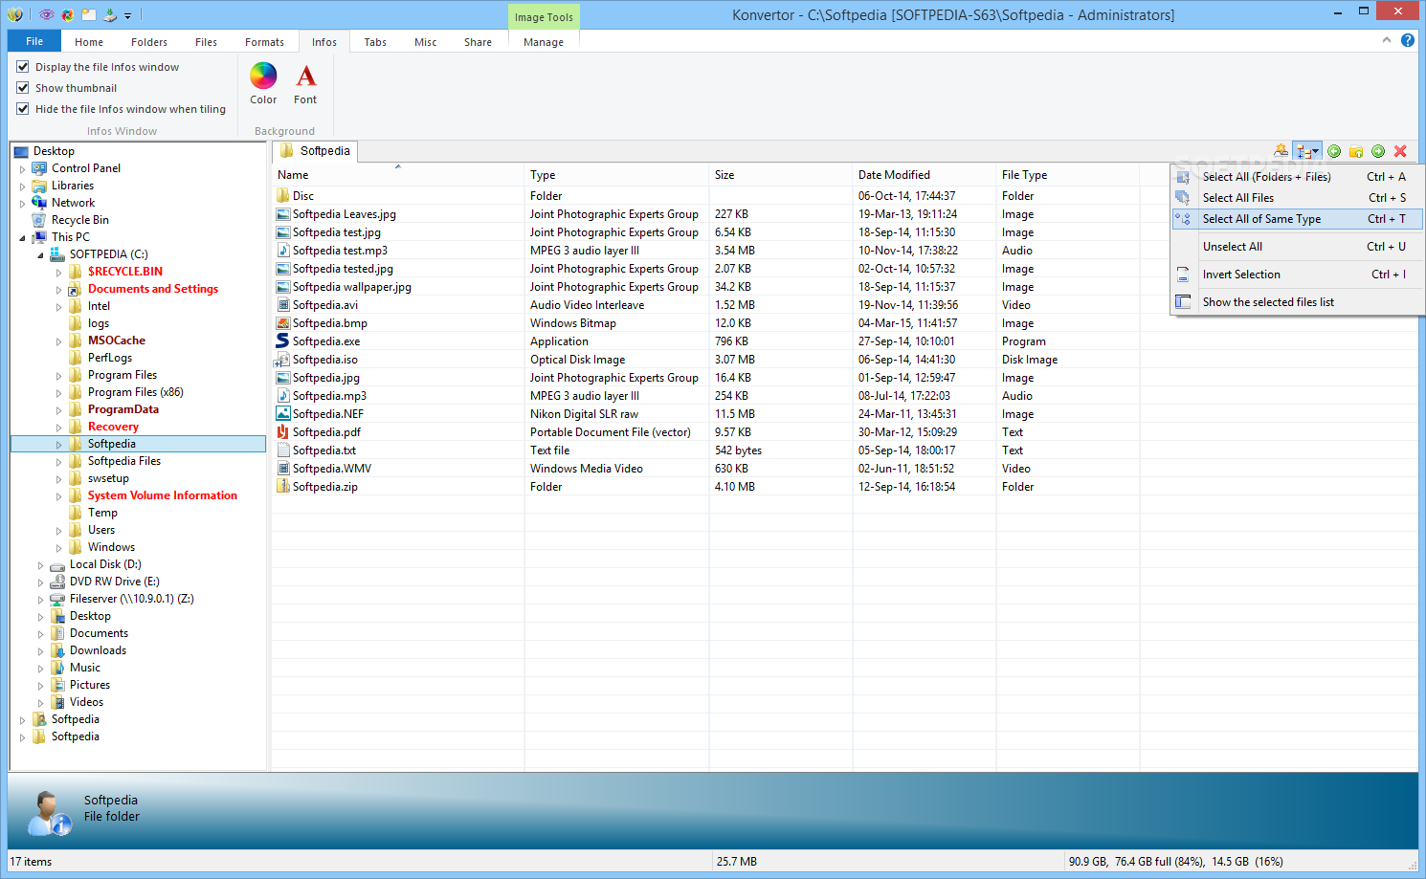Click the Recycle Bin icon in the tree
This screenshot has width=1426, height=879.
click(39, 220)
